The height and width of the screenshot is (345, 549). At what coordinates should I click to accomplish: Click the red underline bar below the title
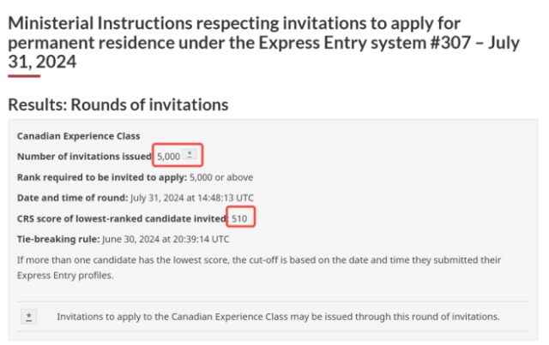point(24,76)
